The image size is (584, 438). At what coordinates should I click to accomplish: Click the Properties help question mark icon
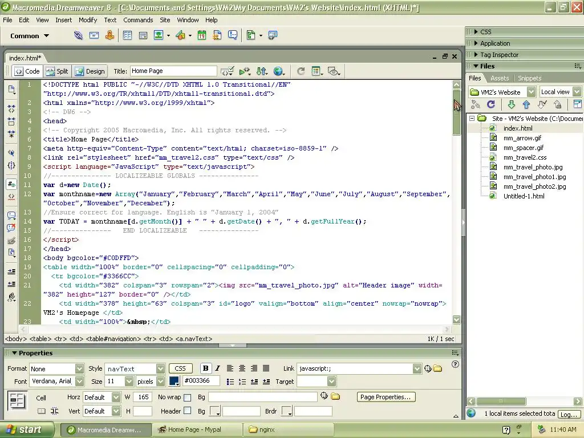click(455, 364)
